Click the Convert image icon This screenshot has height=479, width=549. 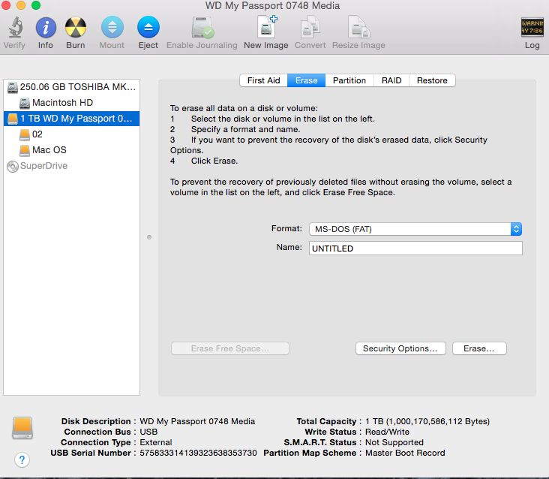(x=310, y=26)
